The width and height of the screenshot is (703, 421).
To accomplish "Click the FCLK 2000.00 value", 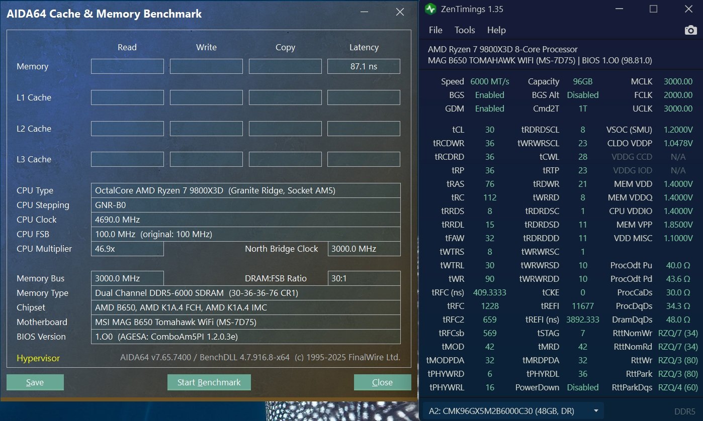I will (678, 95).
